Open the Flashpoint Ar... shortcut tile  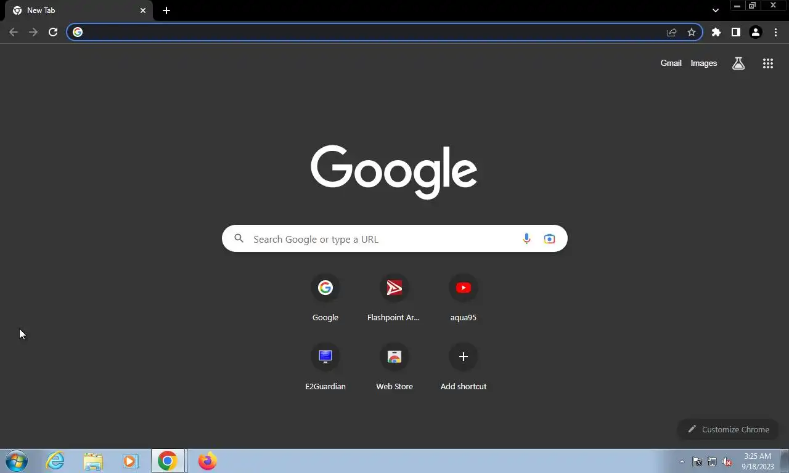(394, 298)
